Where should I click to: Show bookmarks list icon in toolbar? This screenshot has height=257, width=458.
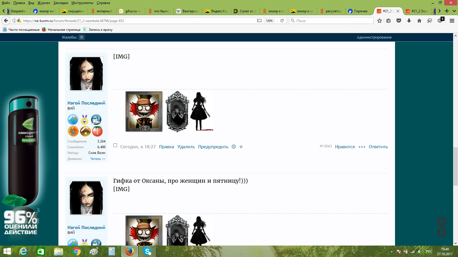click(388, 21)
